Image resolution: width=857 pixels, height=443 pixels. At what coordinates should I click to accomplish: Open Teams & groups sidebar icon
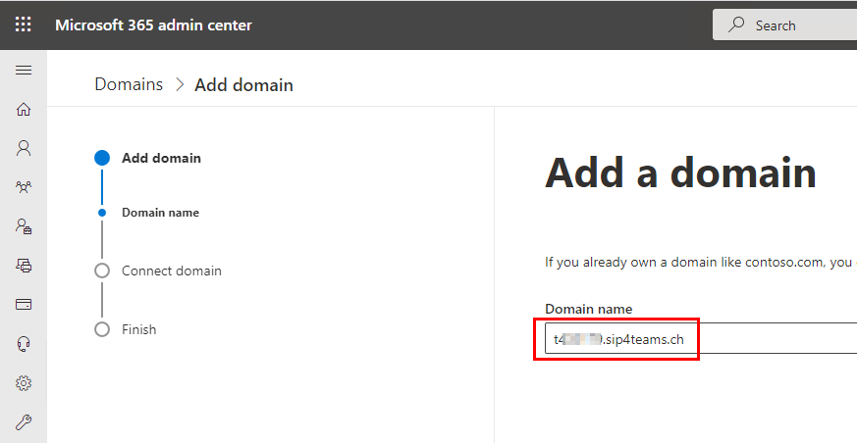pyautogui.click(x=24, y=187)
